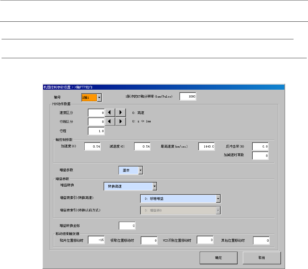Image resolution: width=308 pixels, height=269 pixels.
Task: Open the 轴号 axis dropdown
Action: click(99, 98)
